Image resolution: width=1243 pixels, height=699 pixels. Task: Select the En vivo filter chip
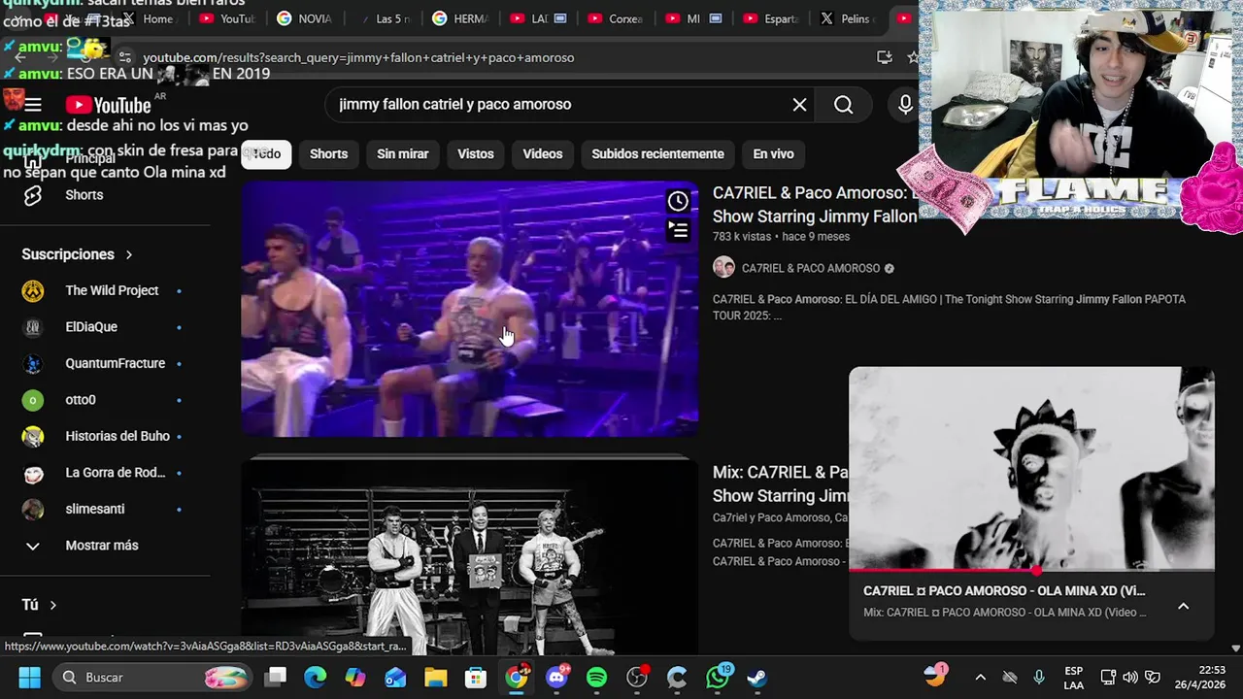coord(773,153)
